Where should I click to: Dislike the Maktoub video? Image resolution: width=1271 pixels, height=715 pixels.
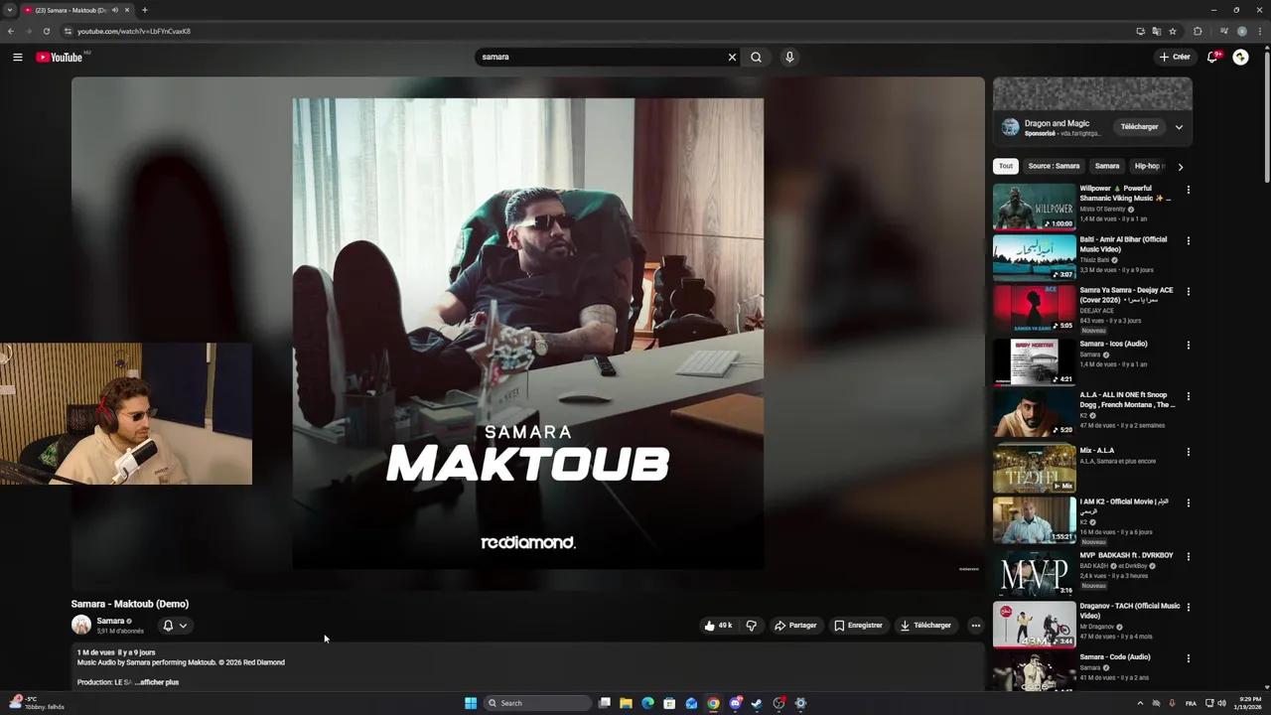(751, 626)
